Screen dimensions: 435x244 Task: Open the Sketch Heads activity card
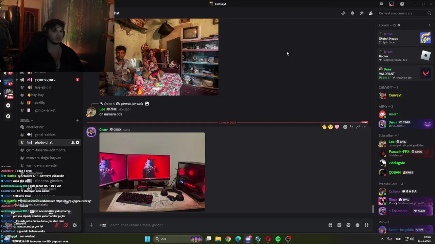405,38
